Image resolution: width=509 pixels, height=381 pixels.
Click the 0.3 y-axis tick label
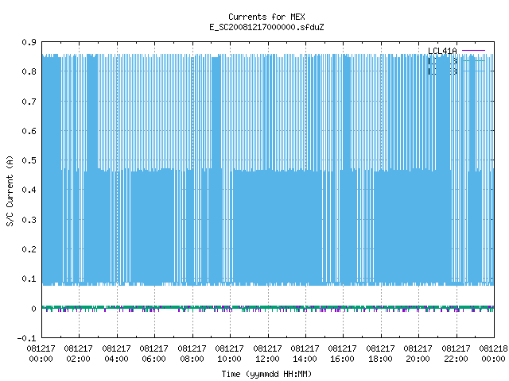pyautogui.click(x=29, y=220)
